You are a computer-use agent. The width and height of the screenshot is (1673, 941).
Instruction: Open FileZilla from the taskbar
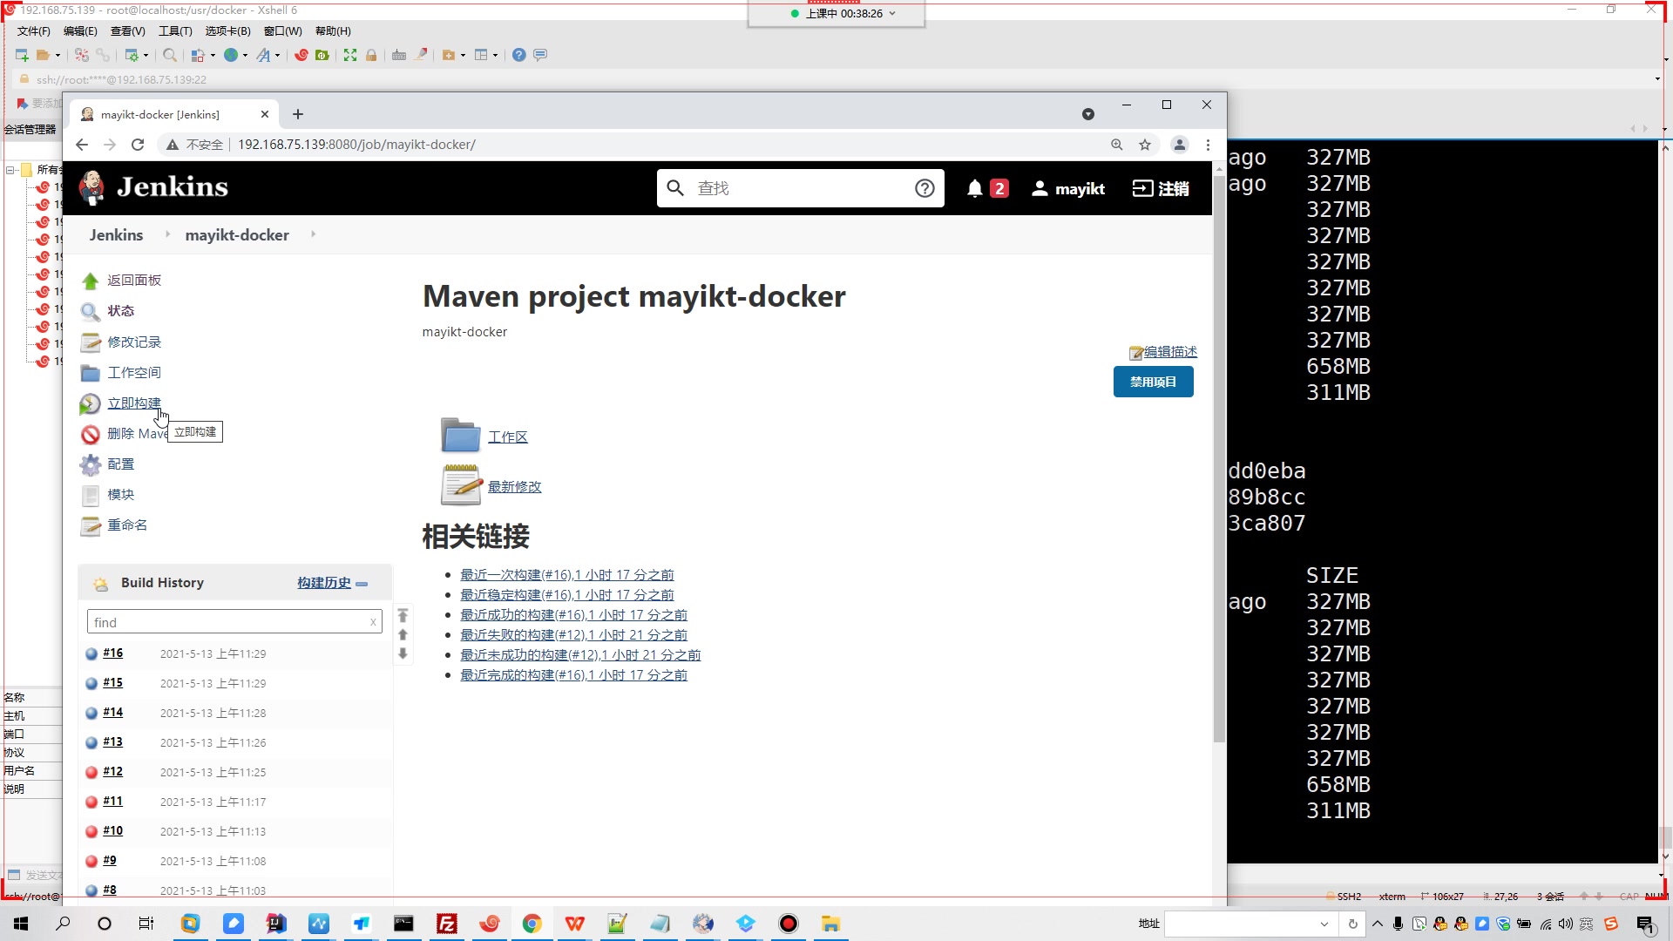447,924
